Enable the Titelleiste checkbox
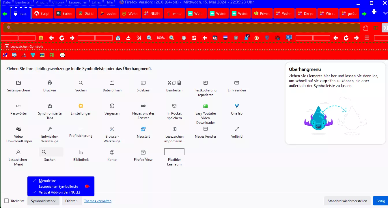Image resolution: width=388 pixels, height=208 pixels. (6, 201)
